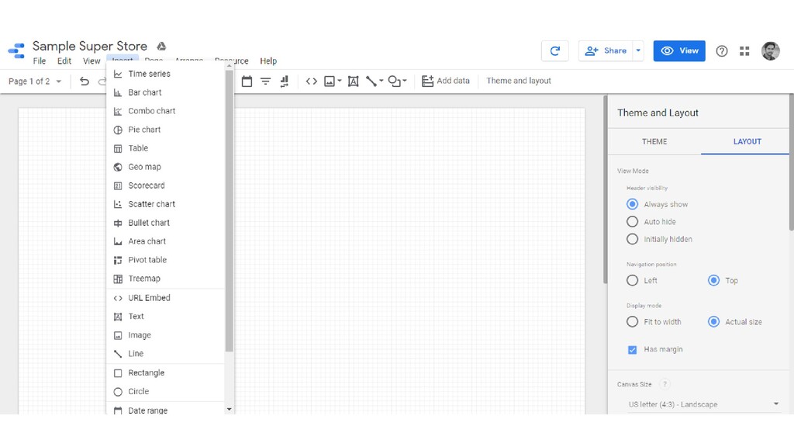Insert a Time series chart
Image resolution: width=794 pixels, height=447 pixels.
[166, 74]
